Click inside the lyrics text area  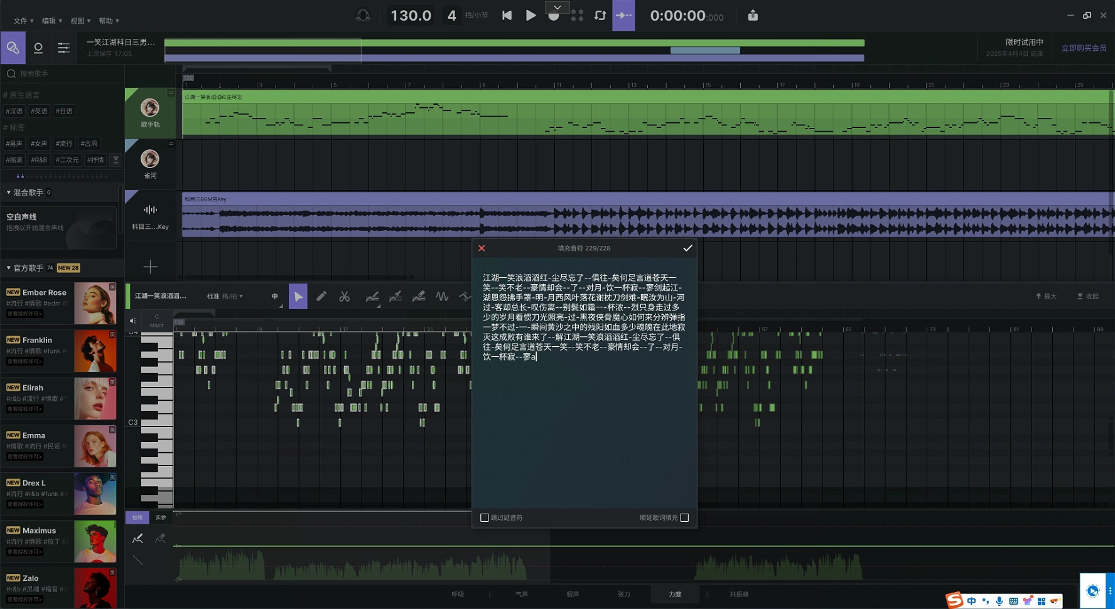tap(584, 383)
